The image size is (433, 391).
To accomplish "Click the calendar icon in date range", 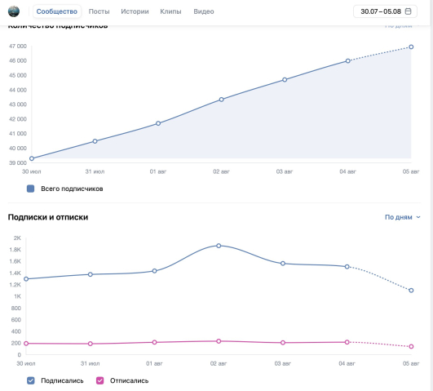I will coord(408,11).
